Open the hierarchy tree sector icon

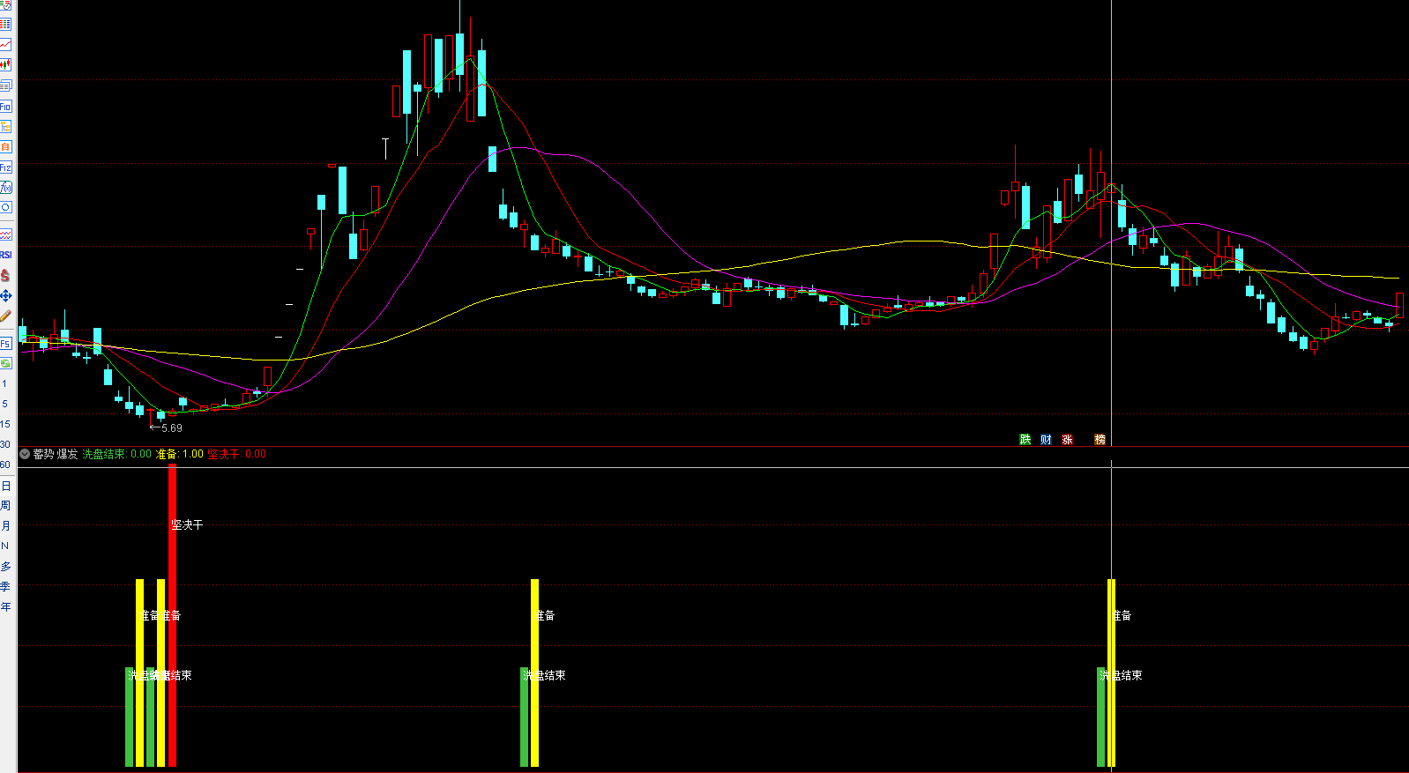pos(5,126)
